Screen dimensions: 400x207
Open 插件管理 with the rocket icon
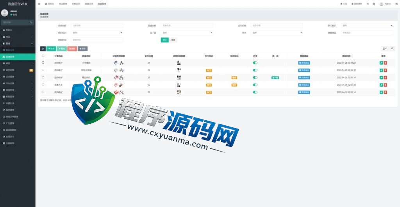coord(18,110)
